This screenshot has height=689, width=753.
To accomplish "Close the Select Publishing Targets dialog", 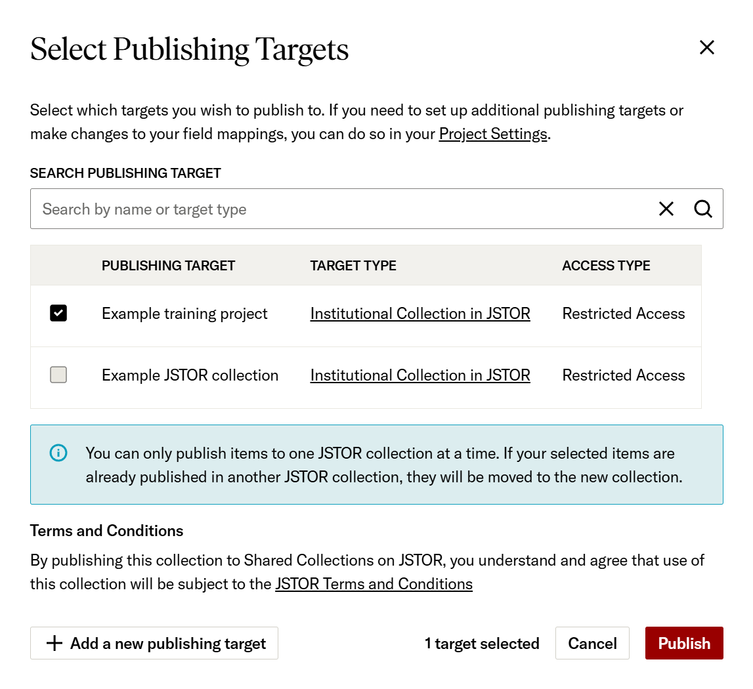I will tap(707, 47).
